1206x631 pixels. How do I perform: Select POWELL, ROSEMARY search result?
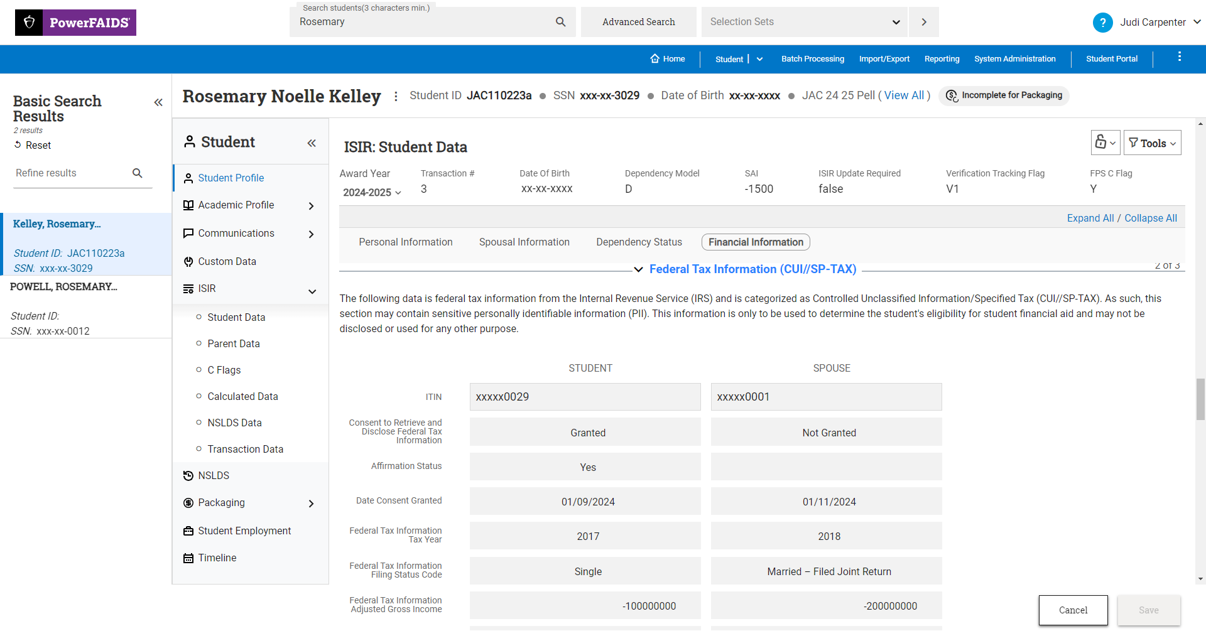pos(86,307)
